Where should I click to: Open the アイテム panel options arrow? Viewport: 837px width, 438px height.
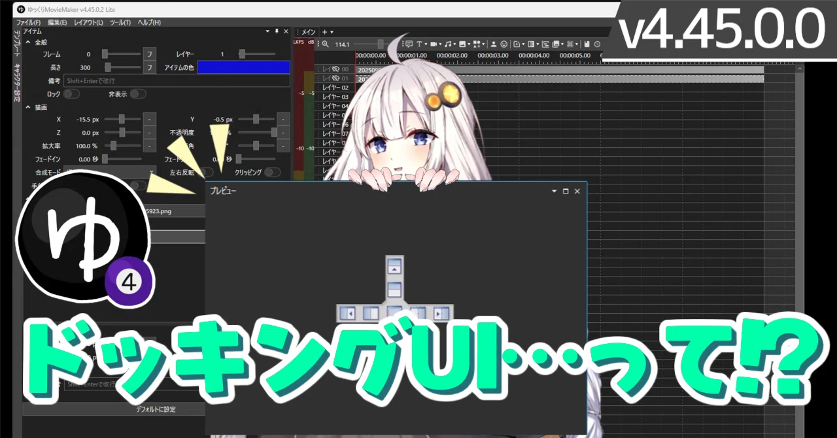tap(267, 31)
